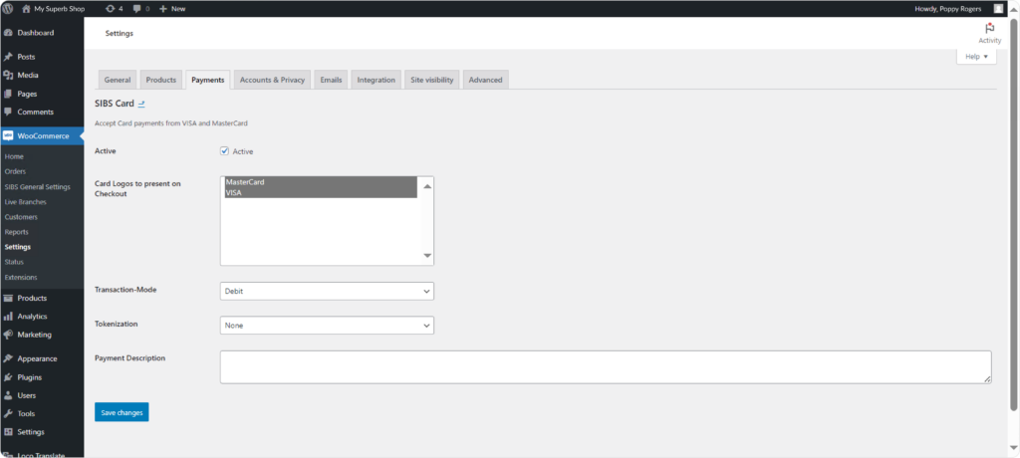The height and width of the screenshot is (458, 1020).
Task: Switch to the Accounts & Privacy tab
Action: point(272,80)
